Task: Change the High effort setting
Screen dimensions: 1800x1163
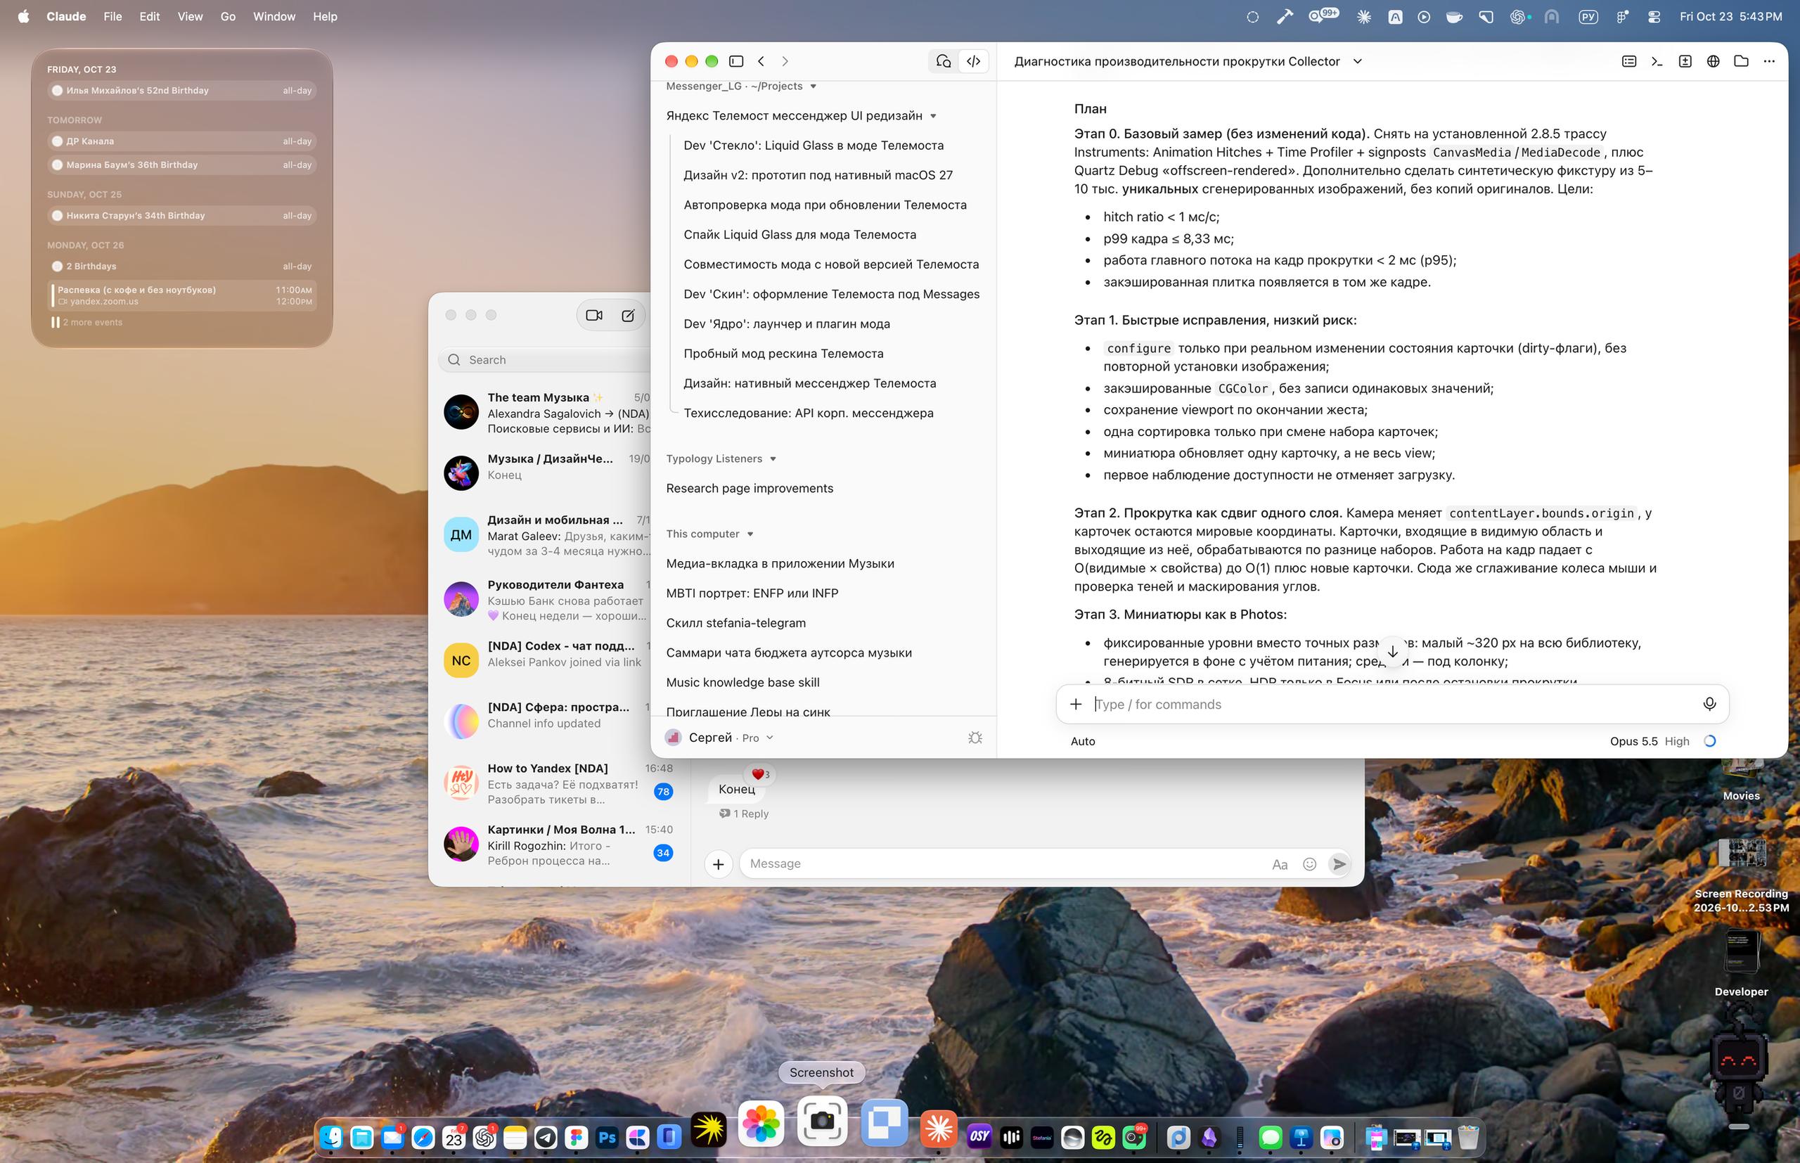Action: 1677,742
